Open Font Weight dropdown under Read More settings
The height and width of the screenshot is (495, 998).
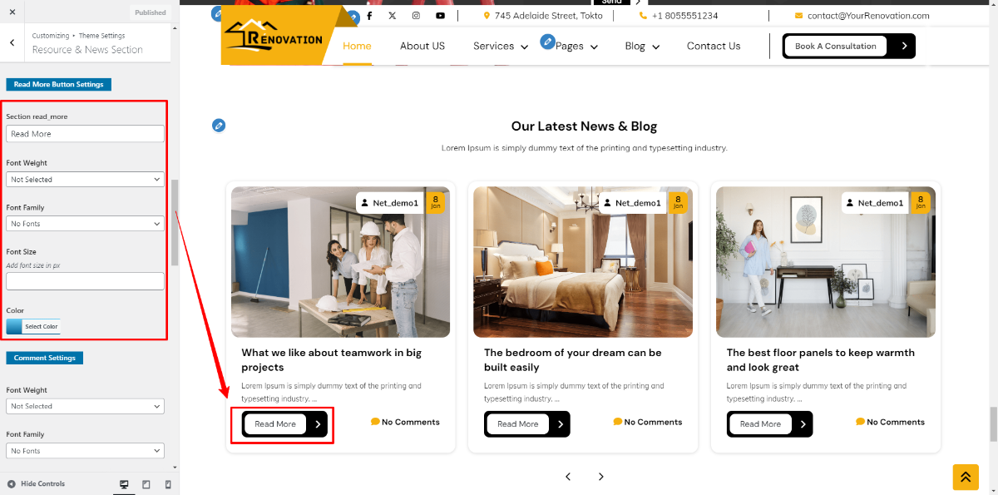point(85,180)
